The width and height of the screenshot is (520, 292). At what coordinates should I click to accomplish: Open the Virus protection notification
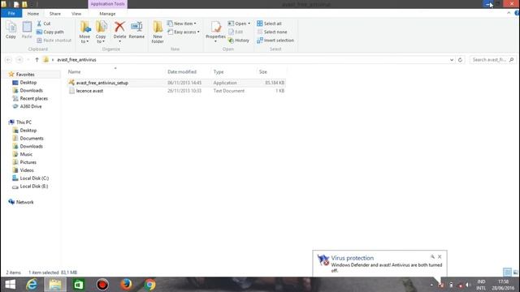point(379,264)
